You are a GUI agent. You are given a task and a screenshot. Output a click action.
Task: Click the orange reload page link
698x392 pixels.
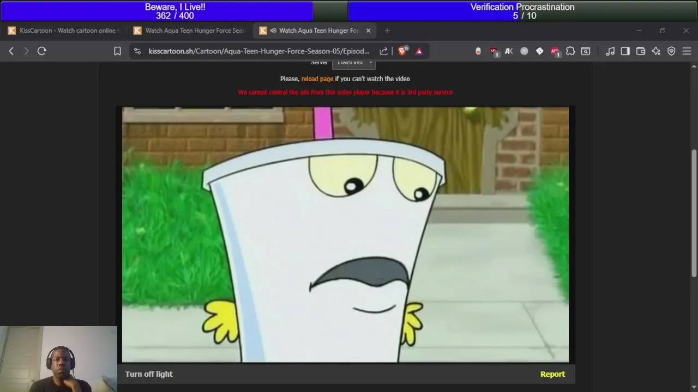tap(317, 79)
